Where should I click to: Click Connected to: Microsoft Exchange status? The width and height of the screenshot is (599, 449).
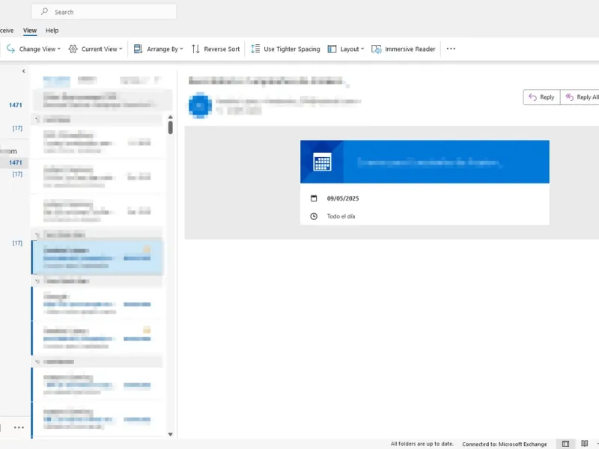(504, 444)
